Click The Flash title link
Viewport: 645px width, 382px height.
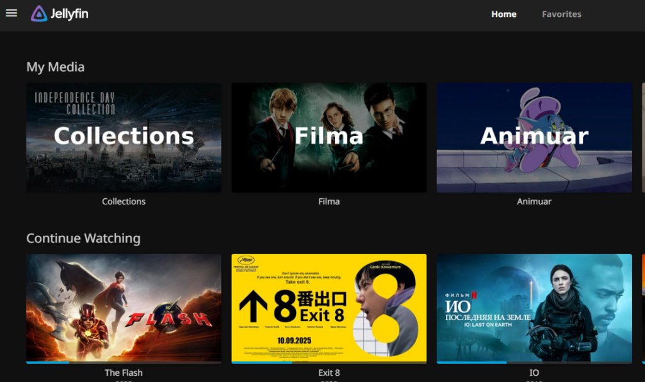(123, 373)
